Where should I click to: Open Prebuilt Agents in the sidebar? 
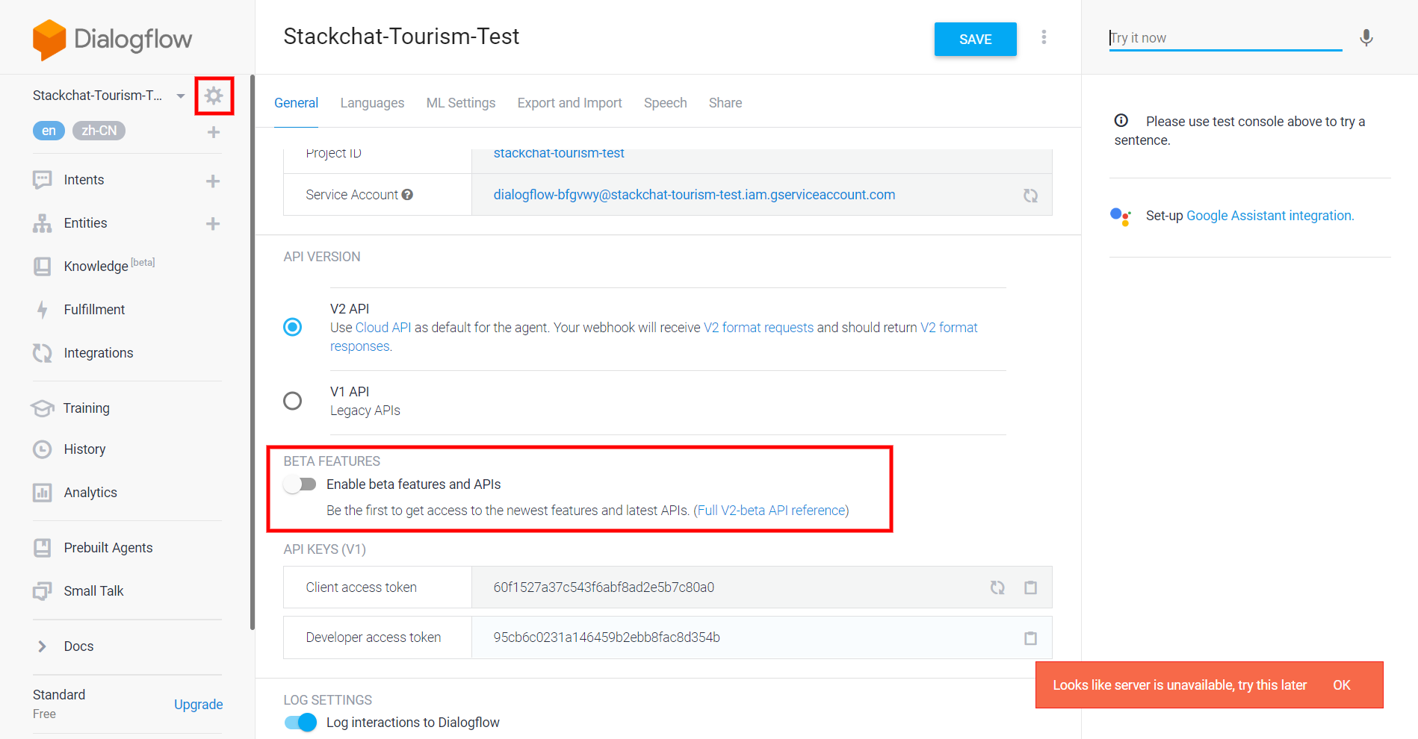pyautogui.click(x=108, y=548)
